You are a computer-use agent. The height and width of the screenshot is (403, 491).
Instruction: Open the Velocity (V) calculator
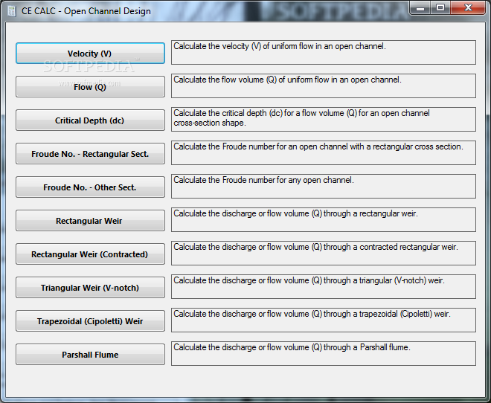(90, 54)
